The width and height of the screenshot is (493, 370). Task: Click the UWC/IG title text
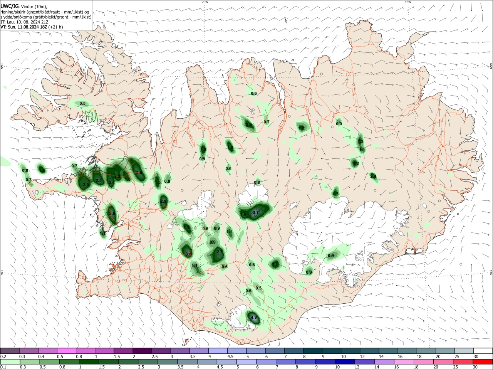9,6
